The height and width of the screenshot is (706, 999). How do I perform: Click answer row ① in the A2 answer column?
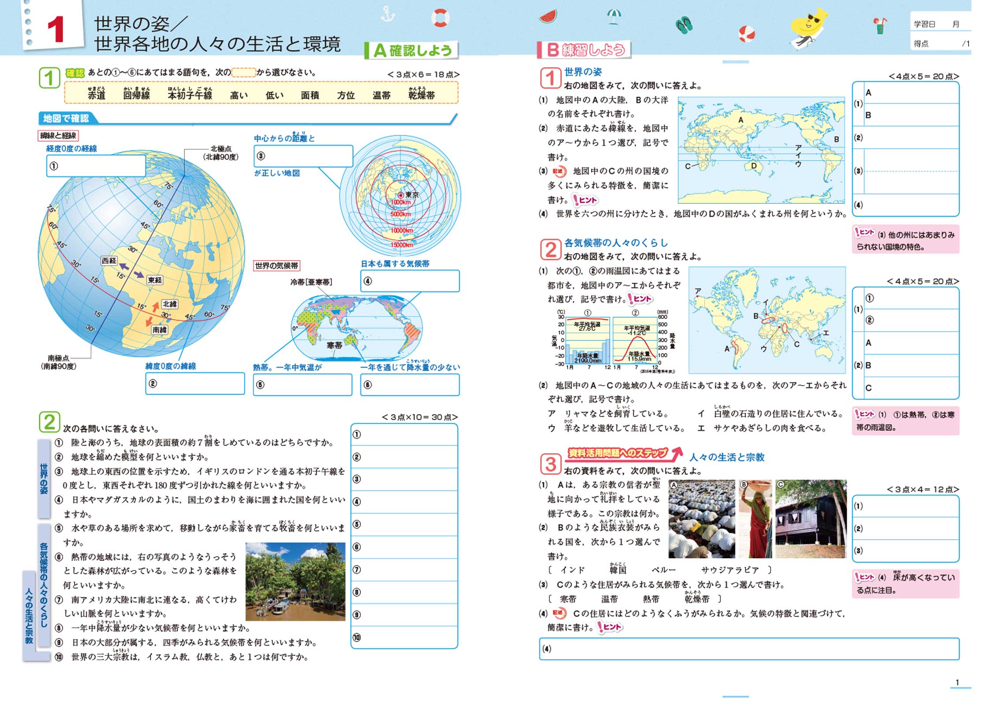point(404,435)
